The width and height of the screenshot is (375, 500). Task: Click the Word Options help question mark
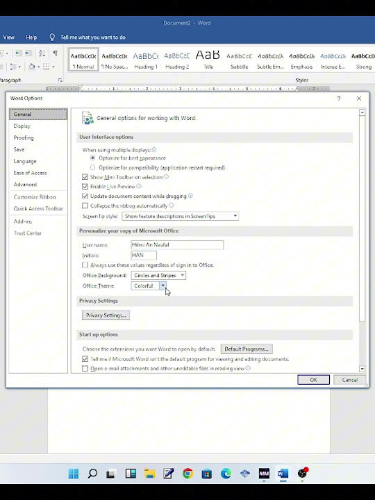(339, 99)
